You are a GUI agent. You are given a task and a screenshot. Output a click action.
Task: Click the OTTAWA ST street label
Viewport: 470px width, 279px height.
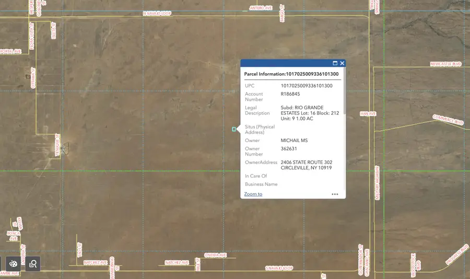33,78
